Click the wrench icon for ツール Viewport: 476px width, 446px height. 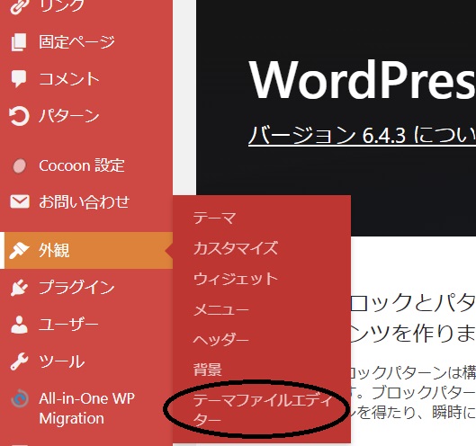(x=19, y=361)
